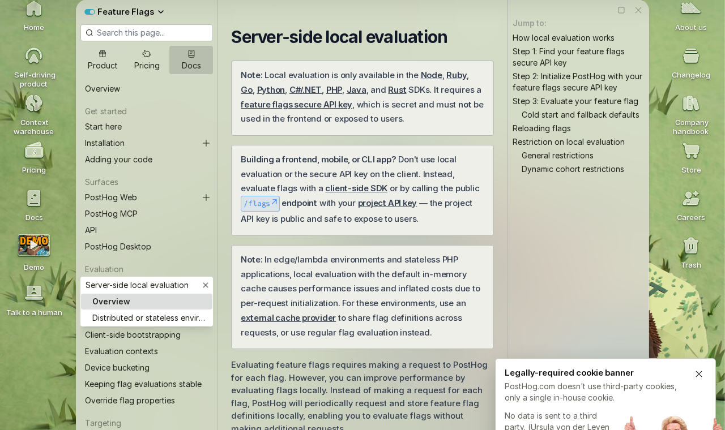Open Evaluation contexts page

[147, 351]
